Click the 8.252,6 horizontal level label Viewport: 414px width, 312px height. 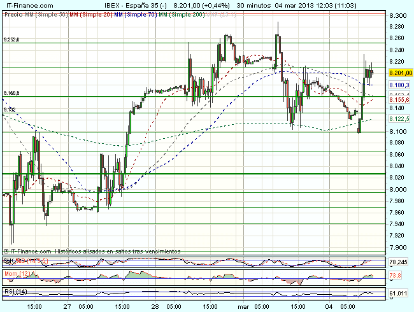pyautogui.click(x=11, y=39)
